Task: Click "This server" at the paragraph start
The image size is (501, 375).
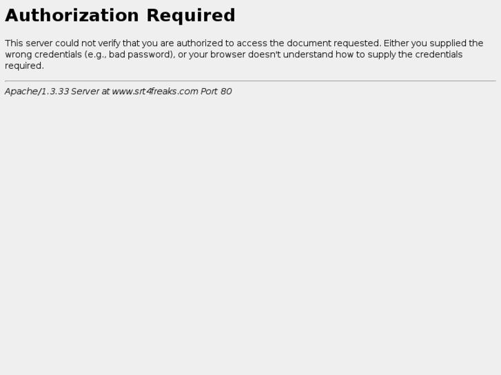Action: tap(29, 43)
